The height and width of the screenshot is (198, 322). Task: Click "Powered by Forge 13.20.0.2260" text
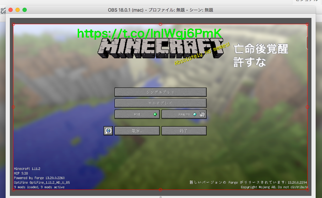click(x=39, y=178)
